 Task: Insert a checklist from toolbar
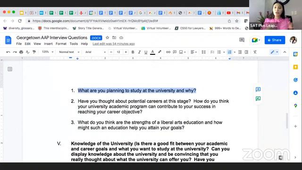[x=212, y=52]
